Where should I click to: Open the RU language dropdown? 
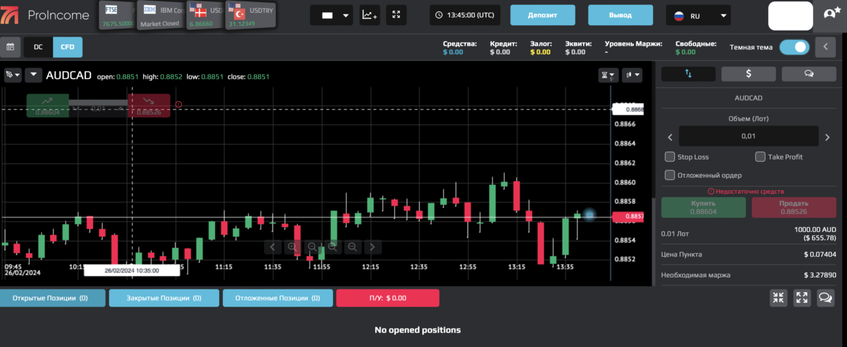tap(698, 15)
